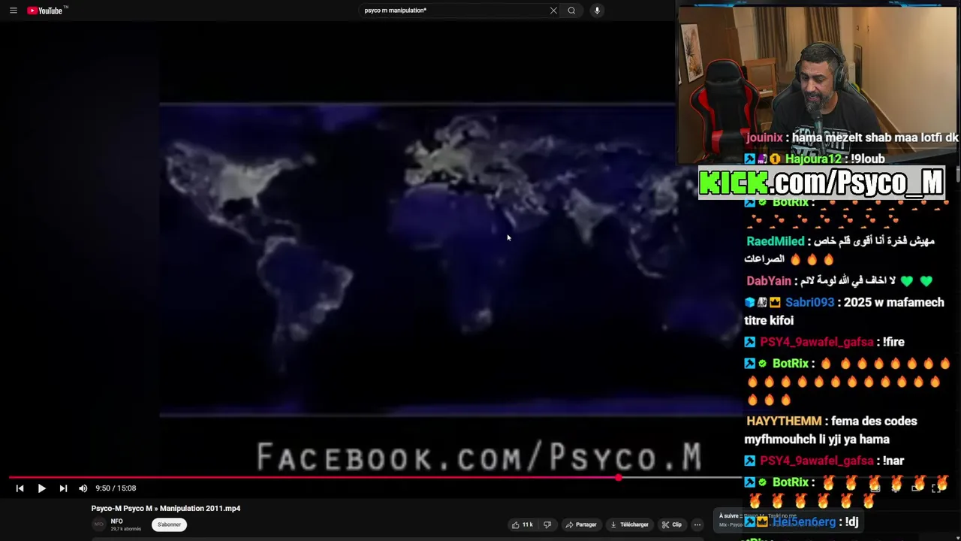Like the video with 11 k likes
Viewport: 961px width, 541px height.
pyautogui.click(x=522, y=524)
